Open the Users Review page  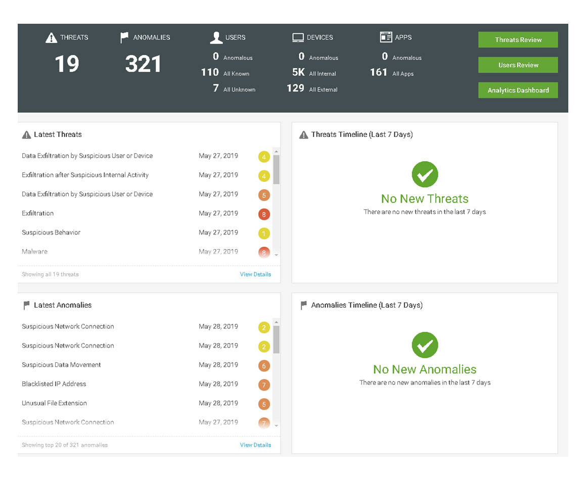click(x=518, y=65)
